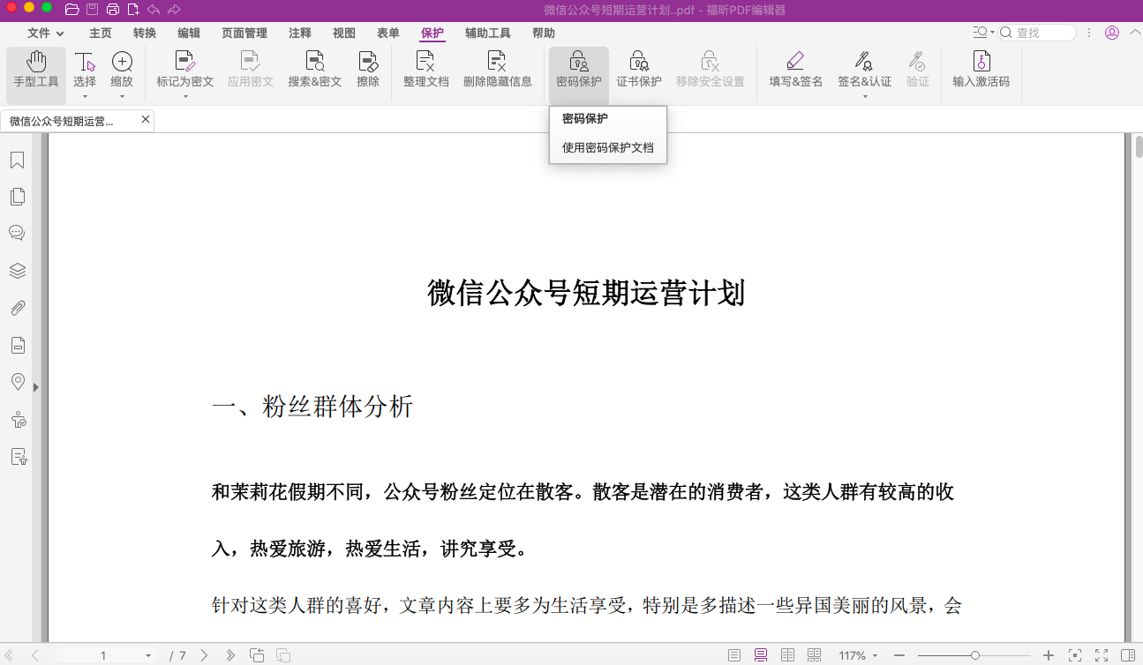Activate the 手型工具
This screenshot has width=1143, height=665.
pyautogui.click(x=36, y=71)
